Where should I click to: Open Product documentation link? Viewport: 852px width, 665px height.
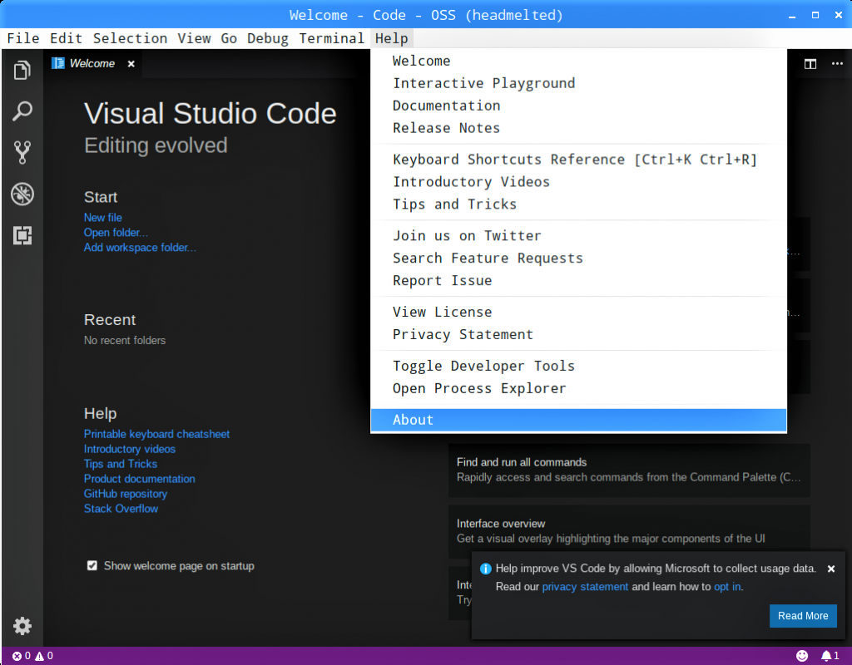pos(139,479)
